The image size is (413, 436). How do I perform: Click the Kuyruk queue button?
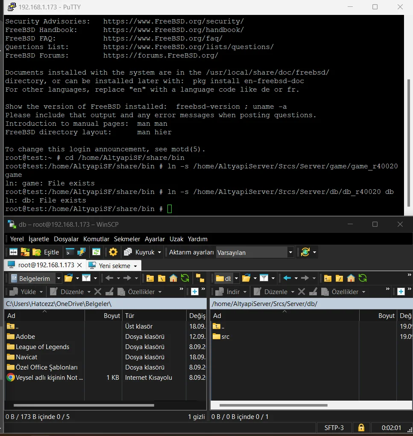pos(139,252)
